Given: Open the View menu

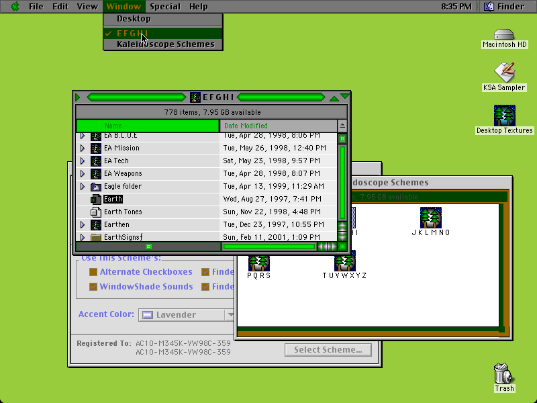Looking at the screenshot, I should tap(87, 6).
